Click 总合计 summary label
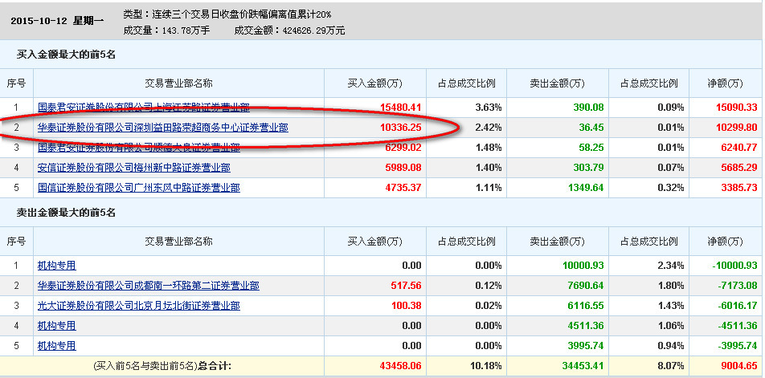 click(215, 366)
